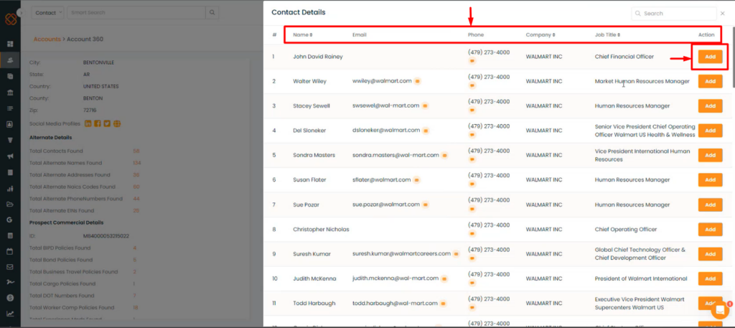This screenshot has width=735, height=328.
Task: Add Walter Wiley as contact
Action: click(x=710, y=81)
